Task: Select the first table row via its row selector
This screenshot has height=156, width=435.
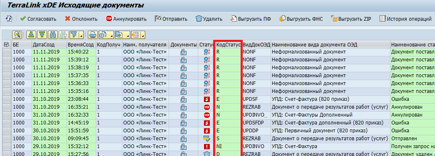Action: (x=7, y=52)
